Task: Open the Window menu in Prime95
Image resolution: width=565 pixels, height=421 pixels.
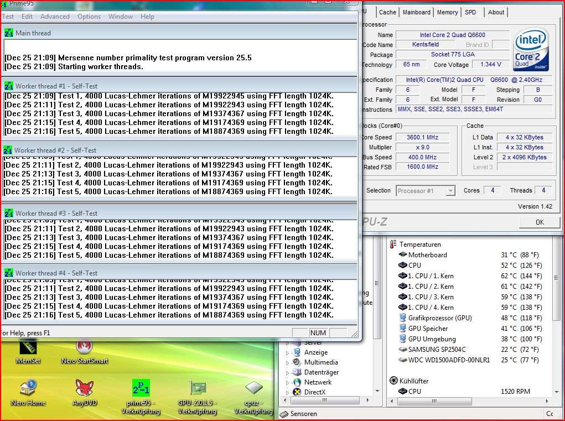Action: [120, 17]
